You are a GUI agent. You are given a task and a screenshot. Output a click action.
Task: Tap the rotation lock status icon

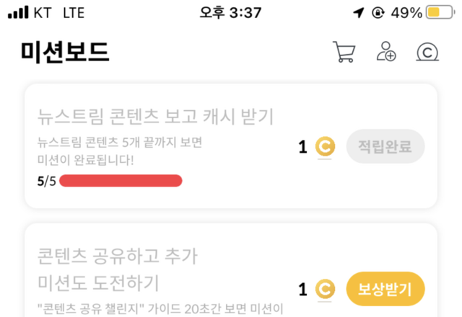(x=377, y=13)
